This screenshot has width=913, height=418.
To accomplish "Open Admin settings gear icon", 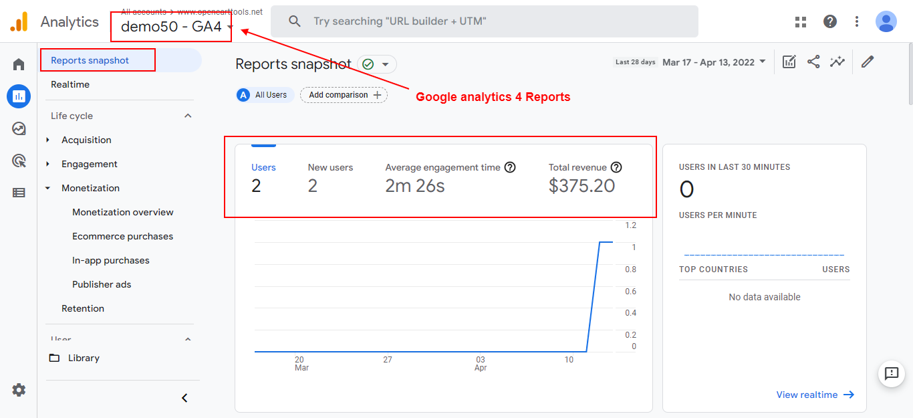I will pos(19,390).
